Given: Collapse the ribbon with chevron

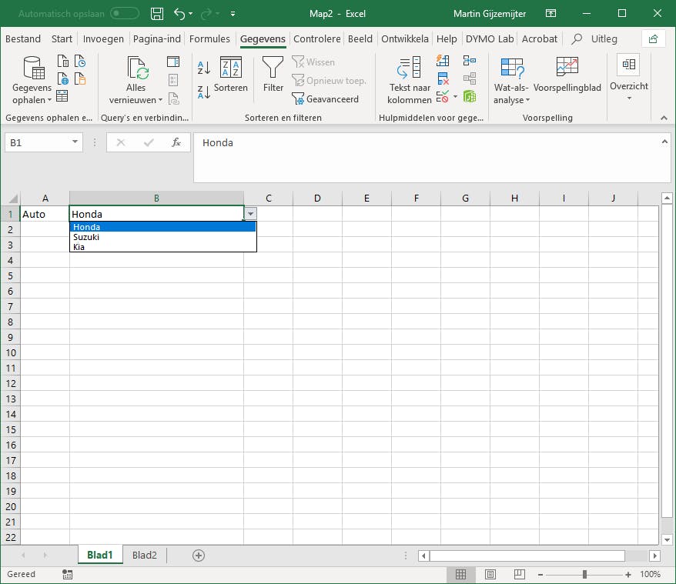Looking at the screenshot, I should pos(664,118).
